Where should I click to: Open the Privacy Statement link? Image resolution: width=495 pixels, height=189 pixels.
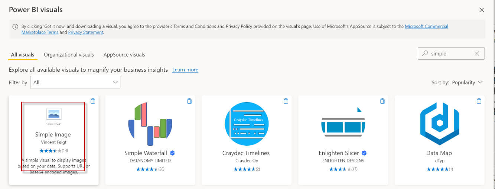pos(85,32)
